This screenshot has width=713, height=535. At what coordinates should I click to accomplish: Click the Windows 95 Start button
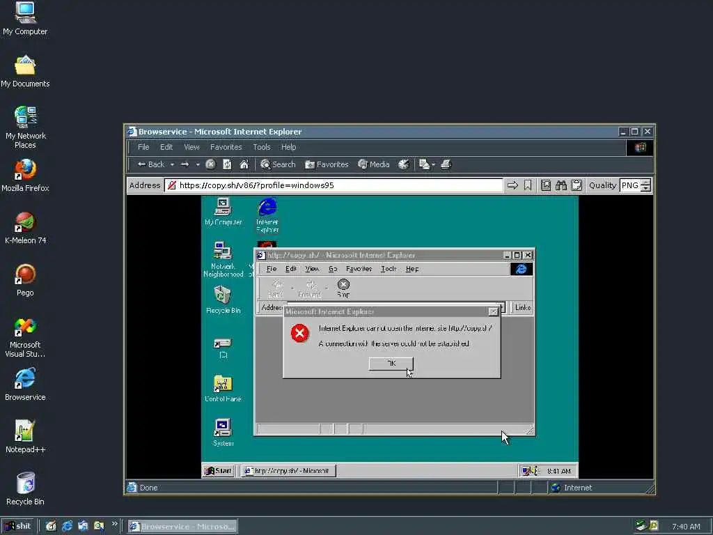(x=218, y=471)
